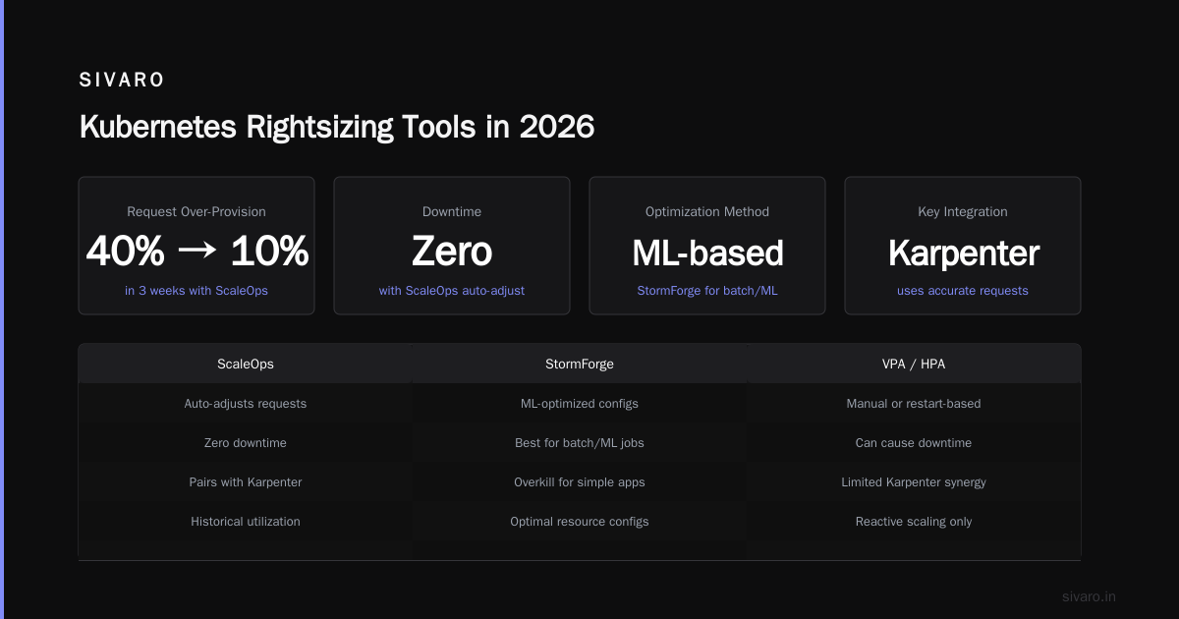The width and height of the screenshot is (1179, 619).
Task: Click the SIVARO brand name
Action: click(x=122, y=81)
